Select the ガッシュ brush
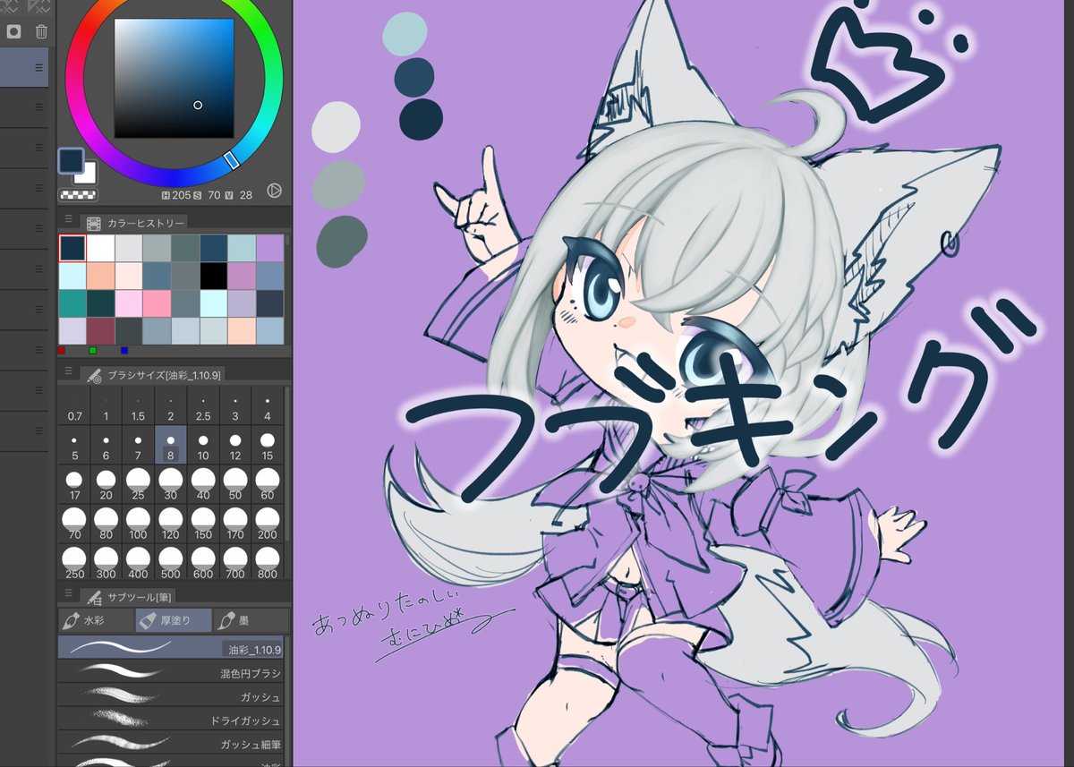The width and height of the screenshot is (1074, 767). pos(171,695)
